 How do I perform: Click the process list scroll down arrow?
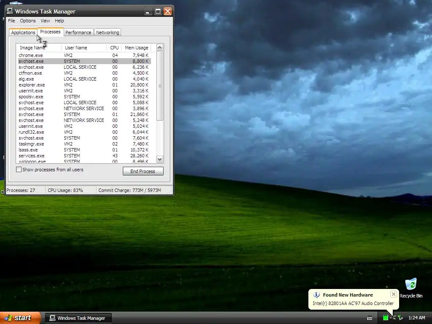(x=160, y=159)
